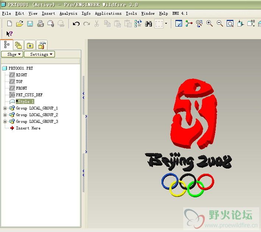
Task: Select PRT0001.PRT in model tree
Action: pos(21,68)
